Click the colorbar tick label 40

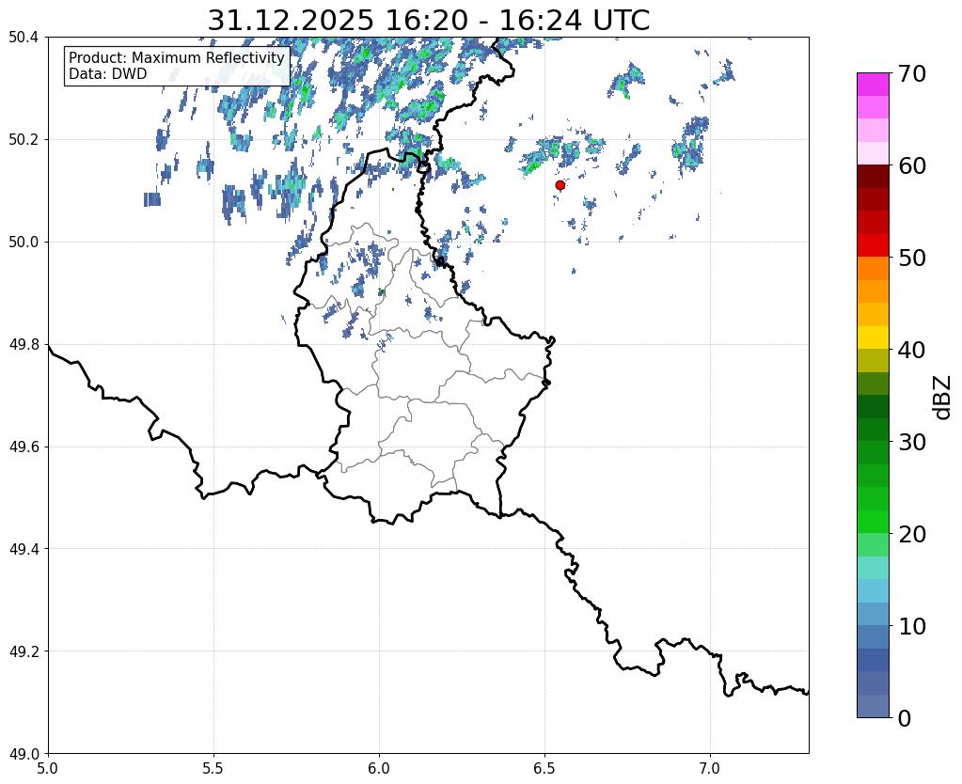[x=912, y=350]
